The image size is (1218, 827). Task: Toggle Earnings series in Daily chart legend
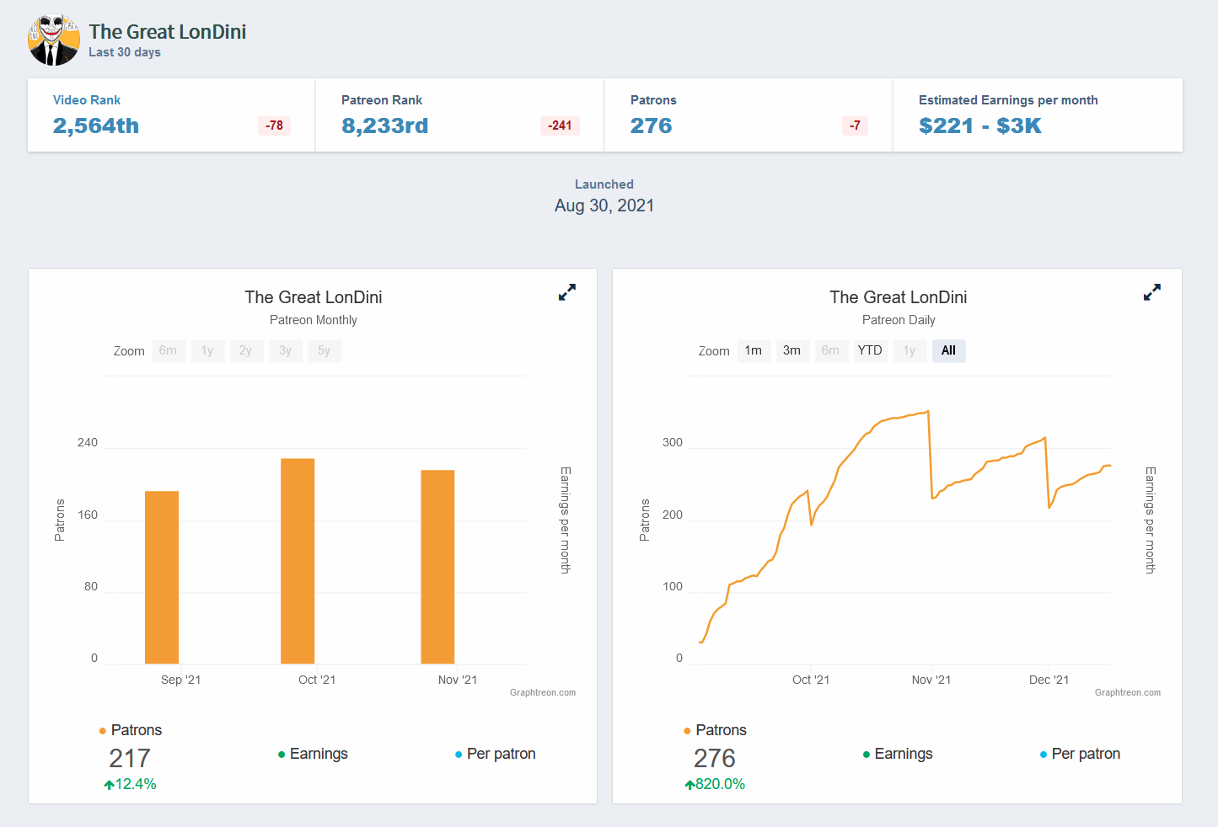pyautogui.click(x=898, y=754)
